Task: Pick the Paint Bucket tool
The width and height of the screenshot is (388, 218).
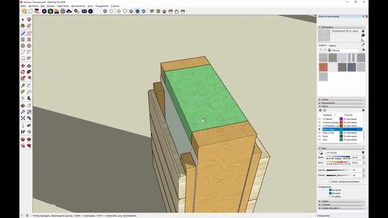Action: click(23, 25)
